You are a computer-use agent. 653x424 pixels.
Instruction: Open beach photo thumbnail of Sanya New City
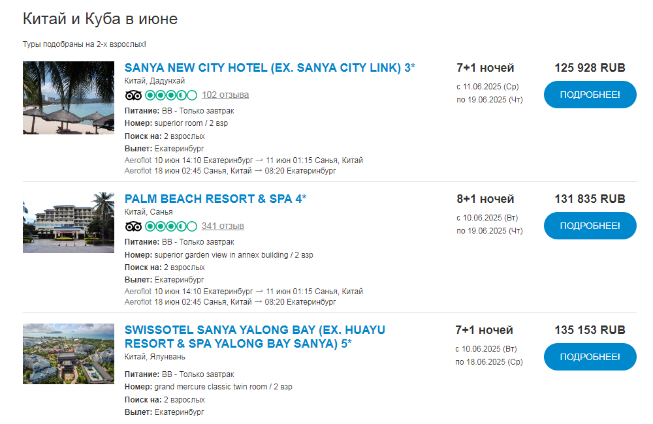69,98
